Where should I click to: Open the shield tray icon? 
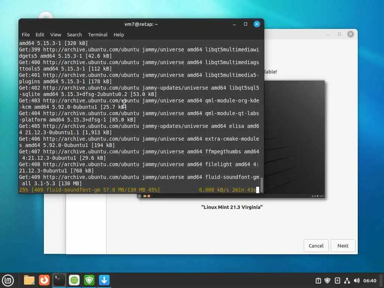pos(327,280)
